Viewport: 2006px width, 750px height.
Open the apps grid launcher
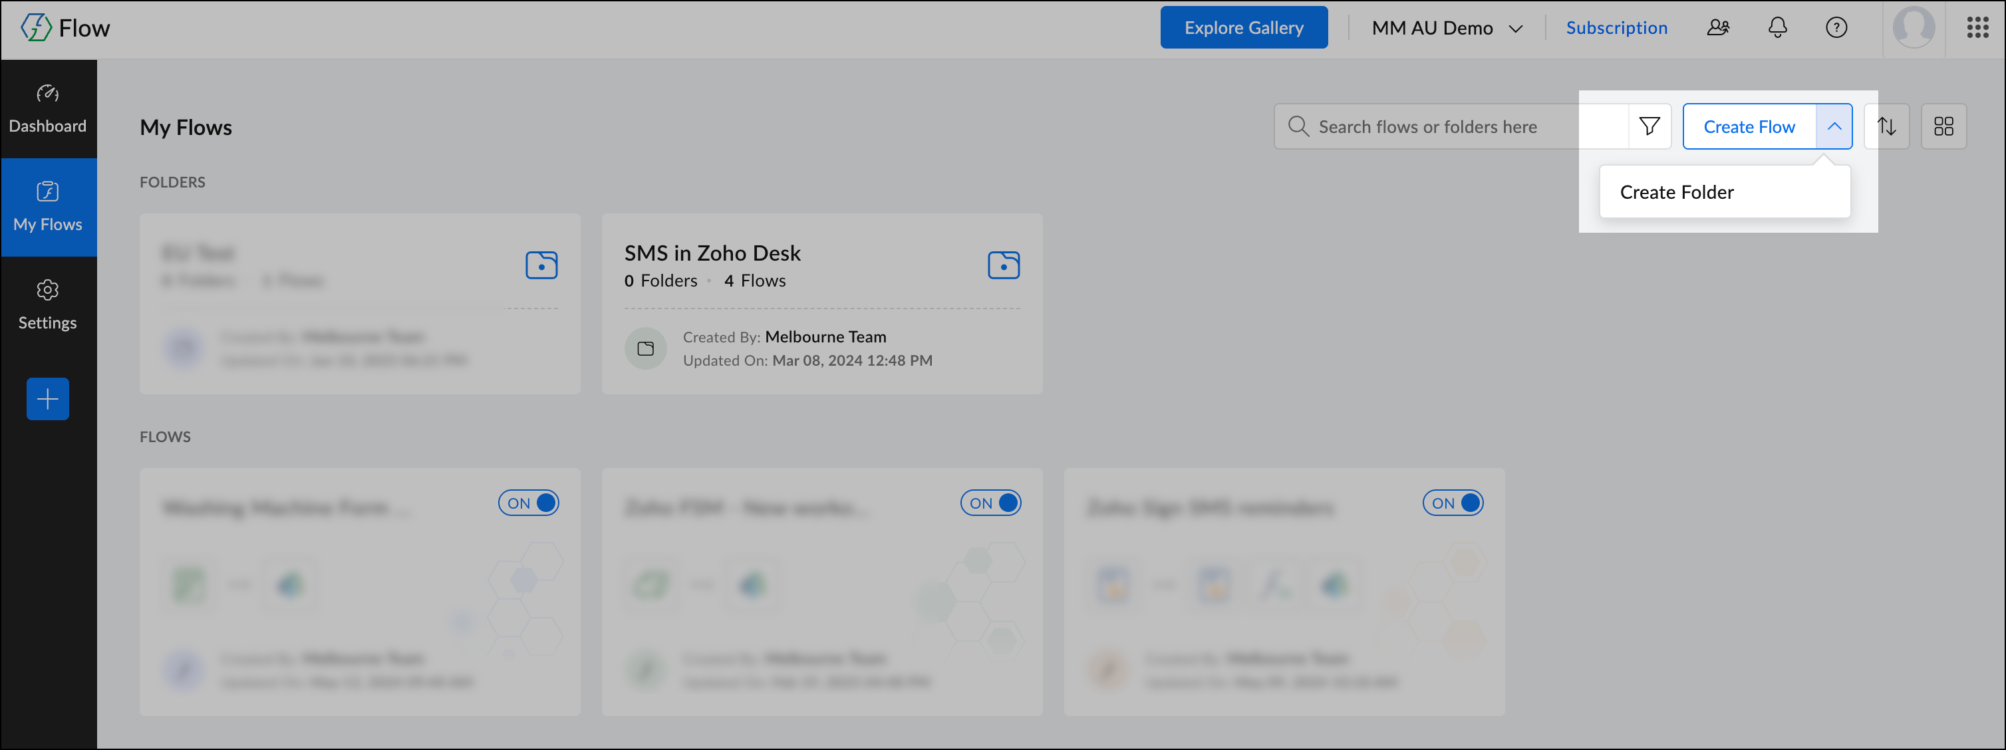[1977, 28]
